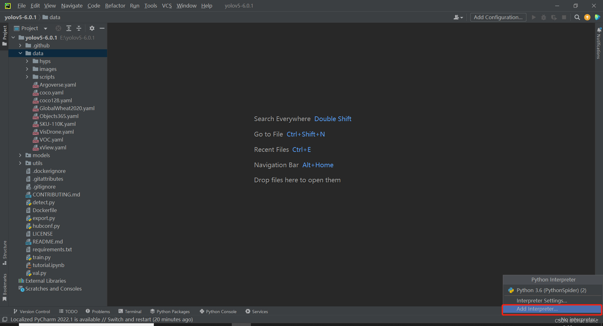Select requirements.txt file
Viewport: 603px width, 326px height.
point(49,249)
